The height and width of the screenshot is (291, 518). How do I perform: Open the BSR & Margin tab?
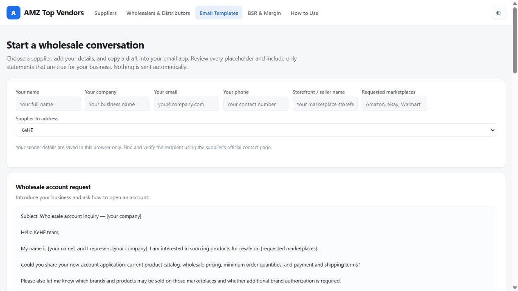click(264, 13)
